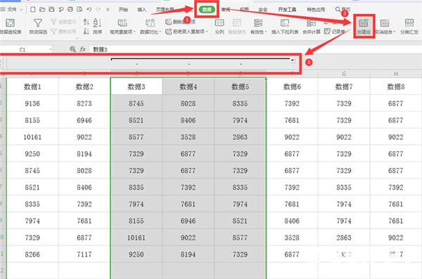
Task: Switch to the Special Features (特色应用) tab
Action: [316, 10]
